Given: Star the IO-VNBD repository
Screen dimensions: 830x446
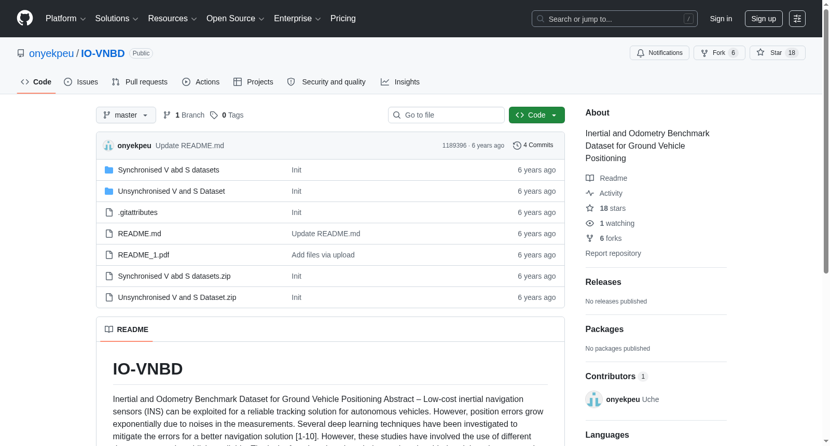Looking at the screenshot, I should coord(777,53).
